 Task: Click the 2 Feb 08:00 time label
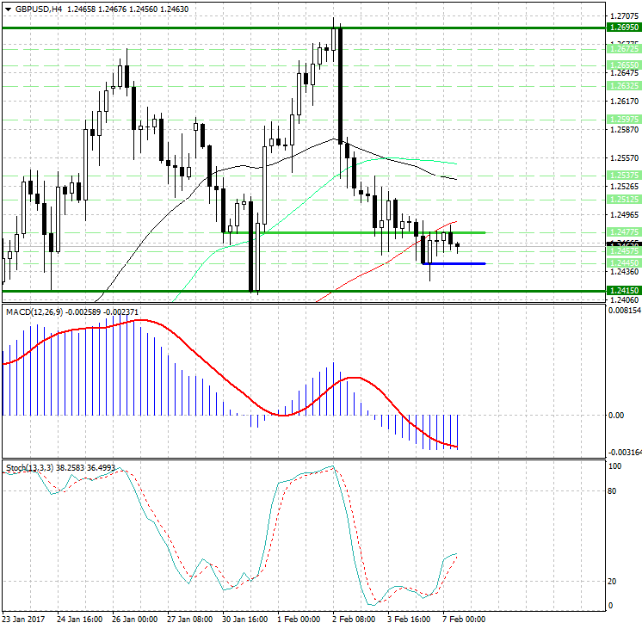pos(354,619)
